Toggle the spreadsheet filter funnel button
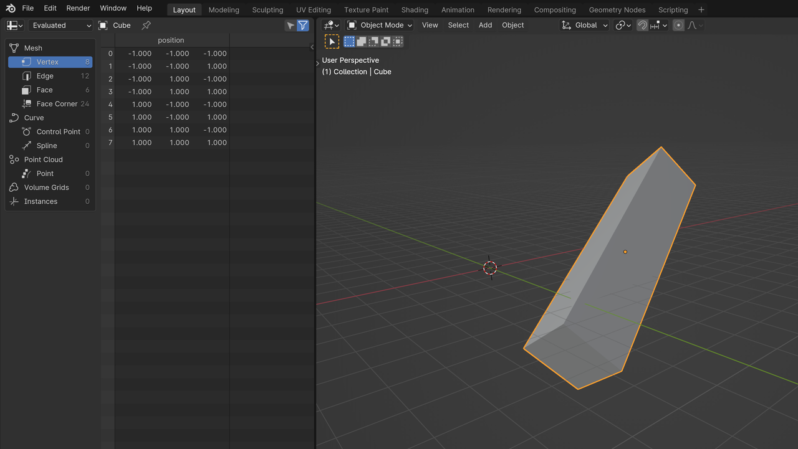Viewport: 798px width, 449px height. [303, 26]
